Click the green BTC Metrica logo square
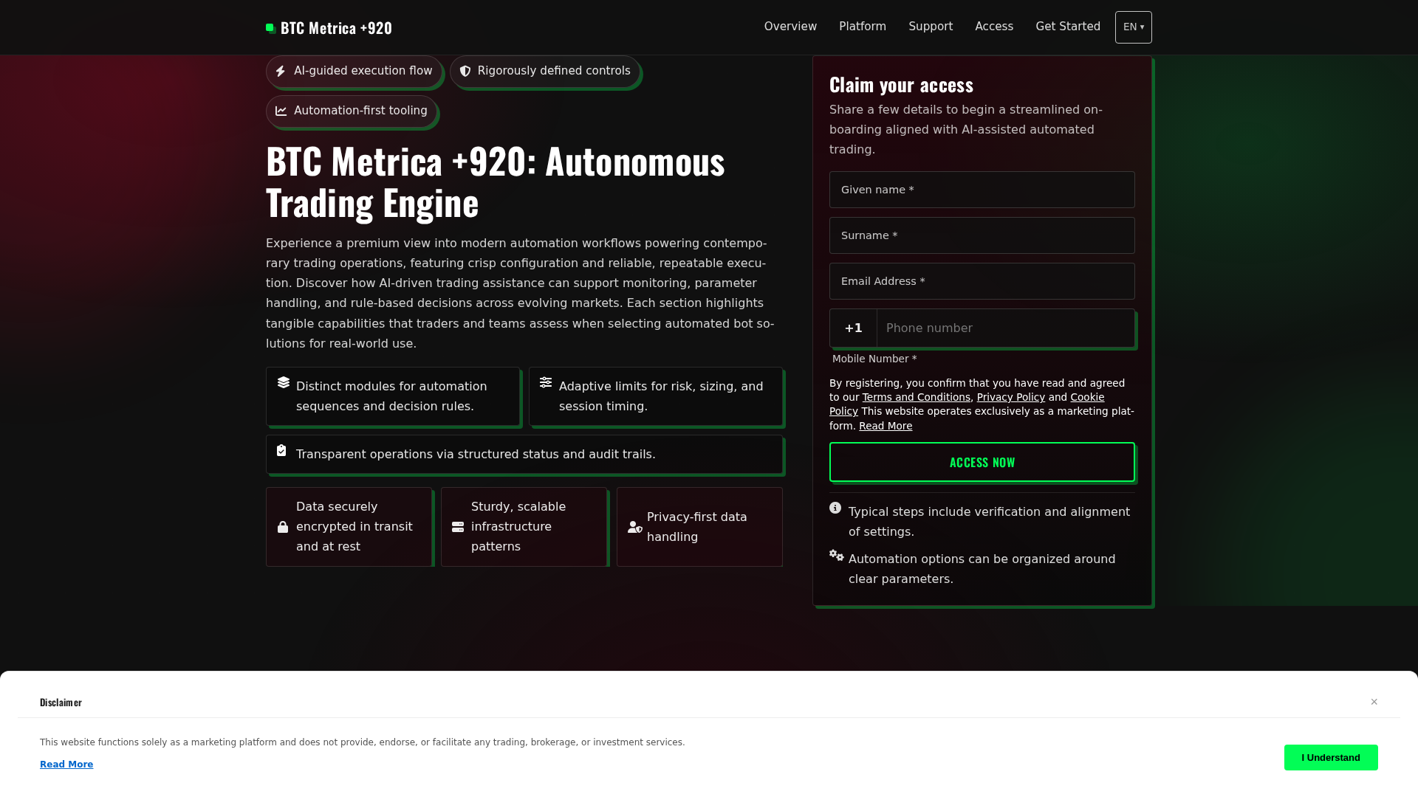The image size is (1418, 797). coord(271,28)
